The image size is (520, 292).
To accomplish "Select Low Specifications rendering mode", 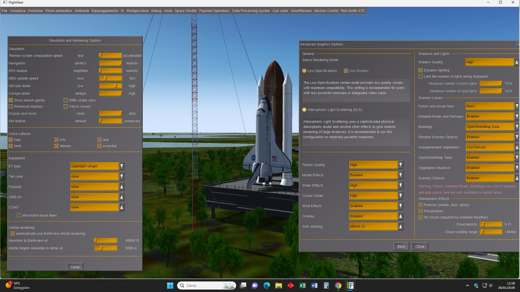I will [x=304, y=71].
